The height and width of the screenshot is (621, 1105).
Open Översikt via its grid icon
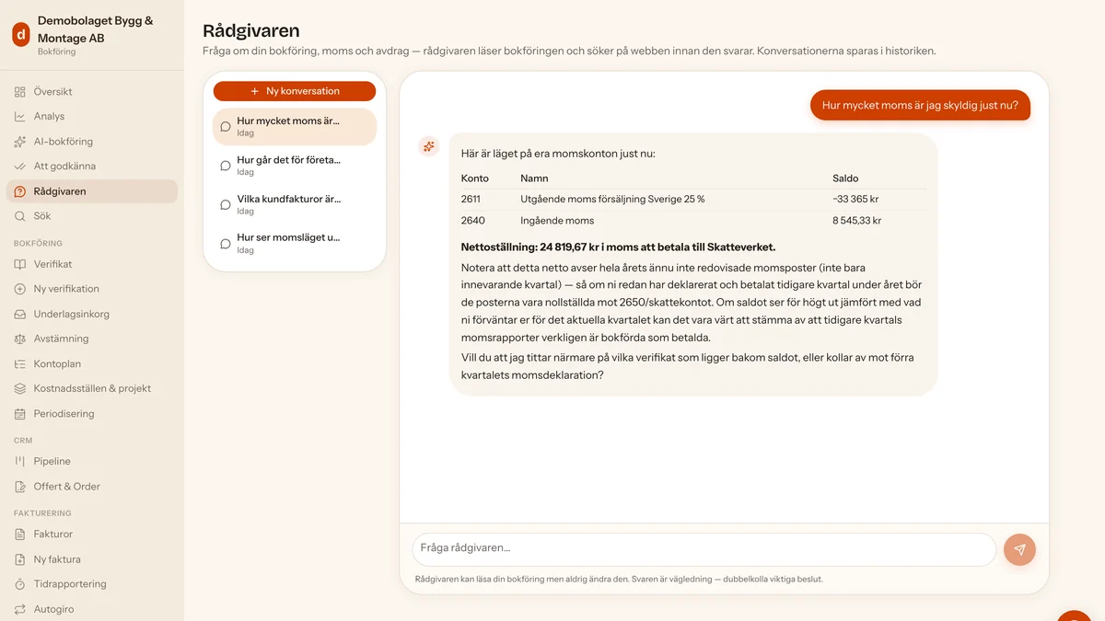pos(20,92)
